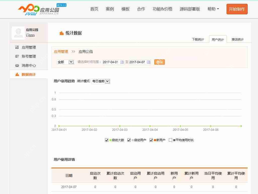Screen dimensions: 258x194
Task: Expand the 帮助 dropdown in top navigation
Action: point(213,9)
